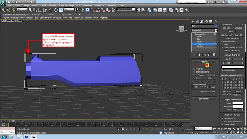247x139 pixels.
Task: Click the selection lock padlock icon
Action: [x=118, y=129]
